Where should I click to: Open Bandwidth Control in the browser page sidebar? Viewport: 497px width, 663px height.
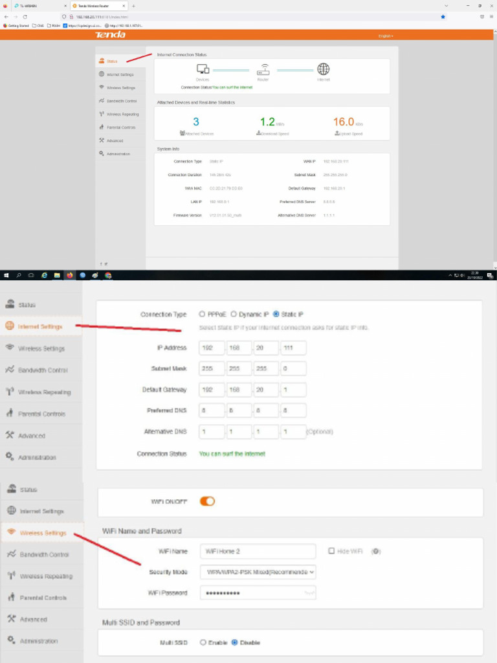(120, 101)
